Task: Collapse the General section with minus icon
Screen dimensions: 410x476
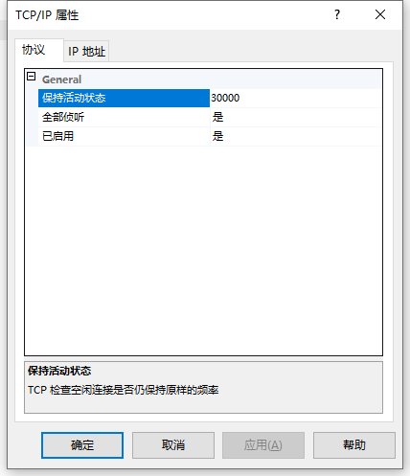Action: tap(31, 77)
